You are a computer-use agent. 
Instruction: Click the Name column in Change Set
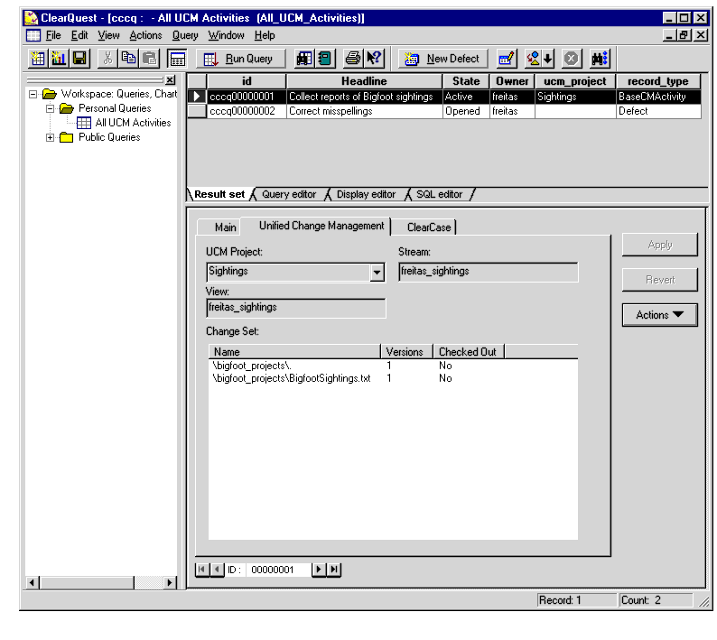pyautogui.click(x=294, y=351)
